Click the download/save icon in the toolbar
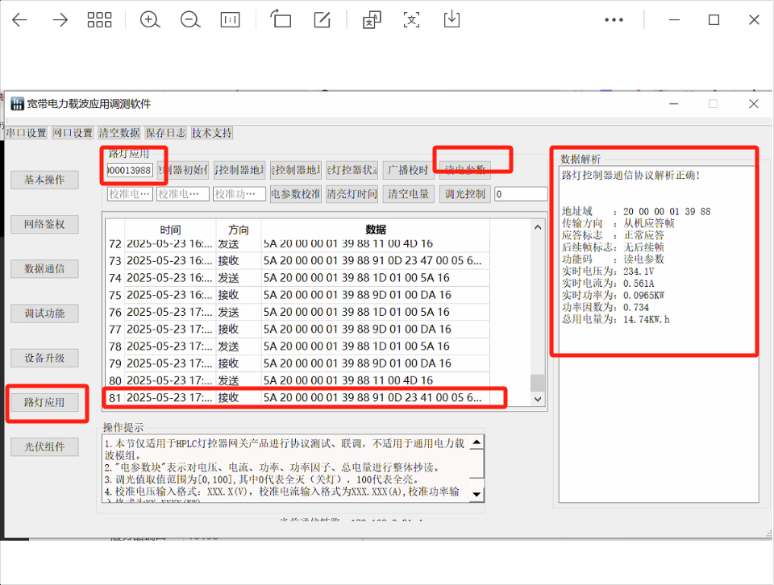774x585 pixels. [x=451, y=19]
